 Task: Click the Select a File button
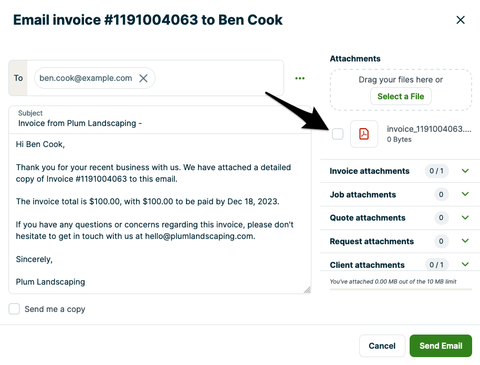(x=401, y=96)
